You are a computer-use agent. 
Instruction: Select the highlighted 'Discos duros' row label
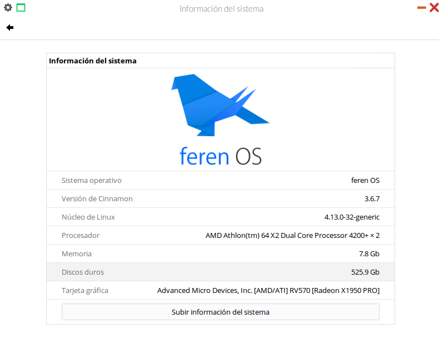click(x=83, y=272)
